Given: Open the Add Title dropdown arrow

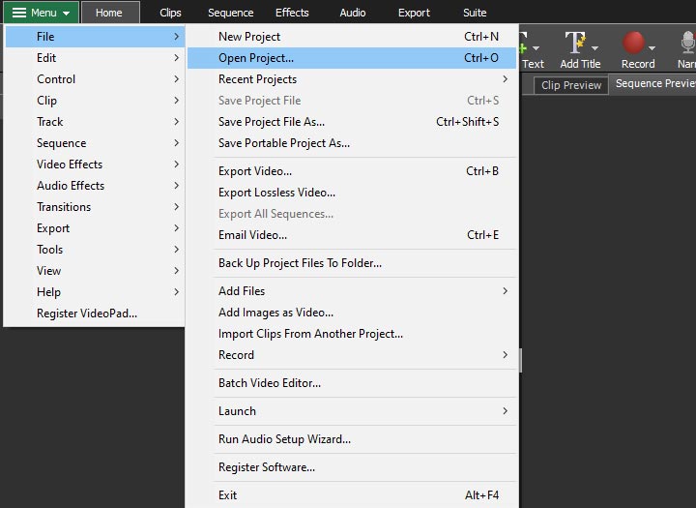Looking at the screenshot, I should click(x=594, y=46).
